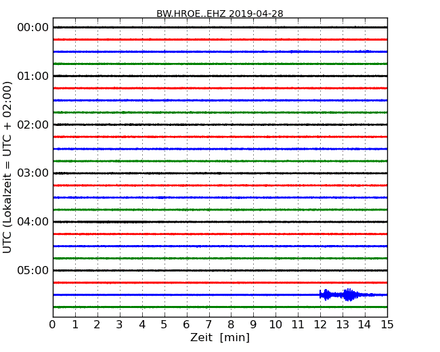Screen dimensions: 440x352
Task: Click the black trace at 05:00
Action: click(220, 270)
